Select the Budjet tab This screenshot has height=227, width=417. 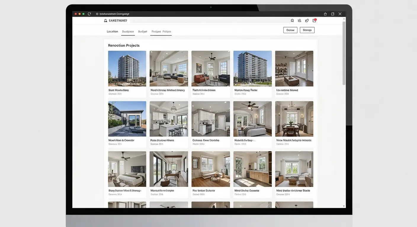[143, 31]
